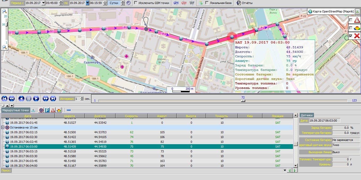The width and height of the screenshot is (361, 180).
Task: Expand the Остановка на 15 сек row
Action: coord(3,127)
